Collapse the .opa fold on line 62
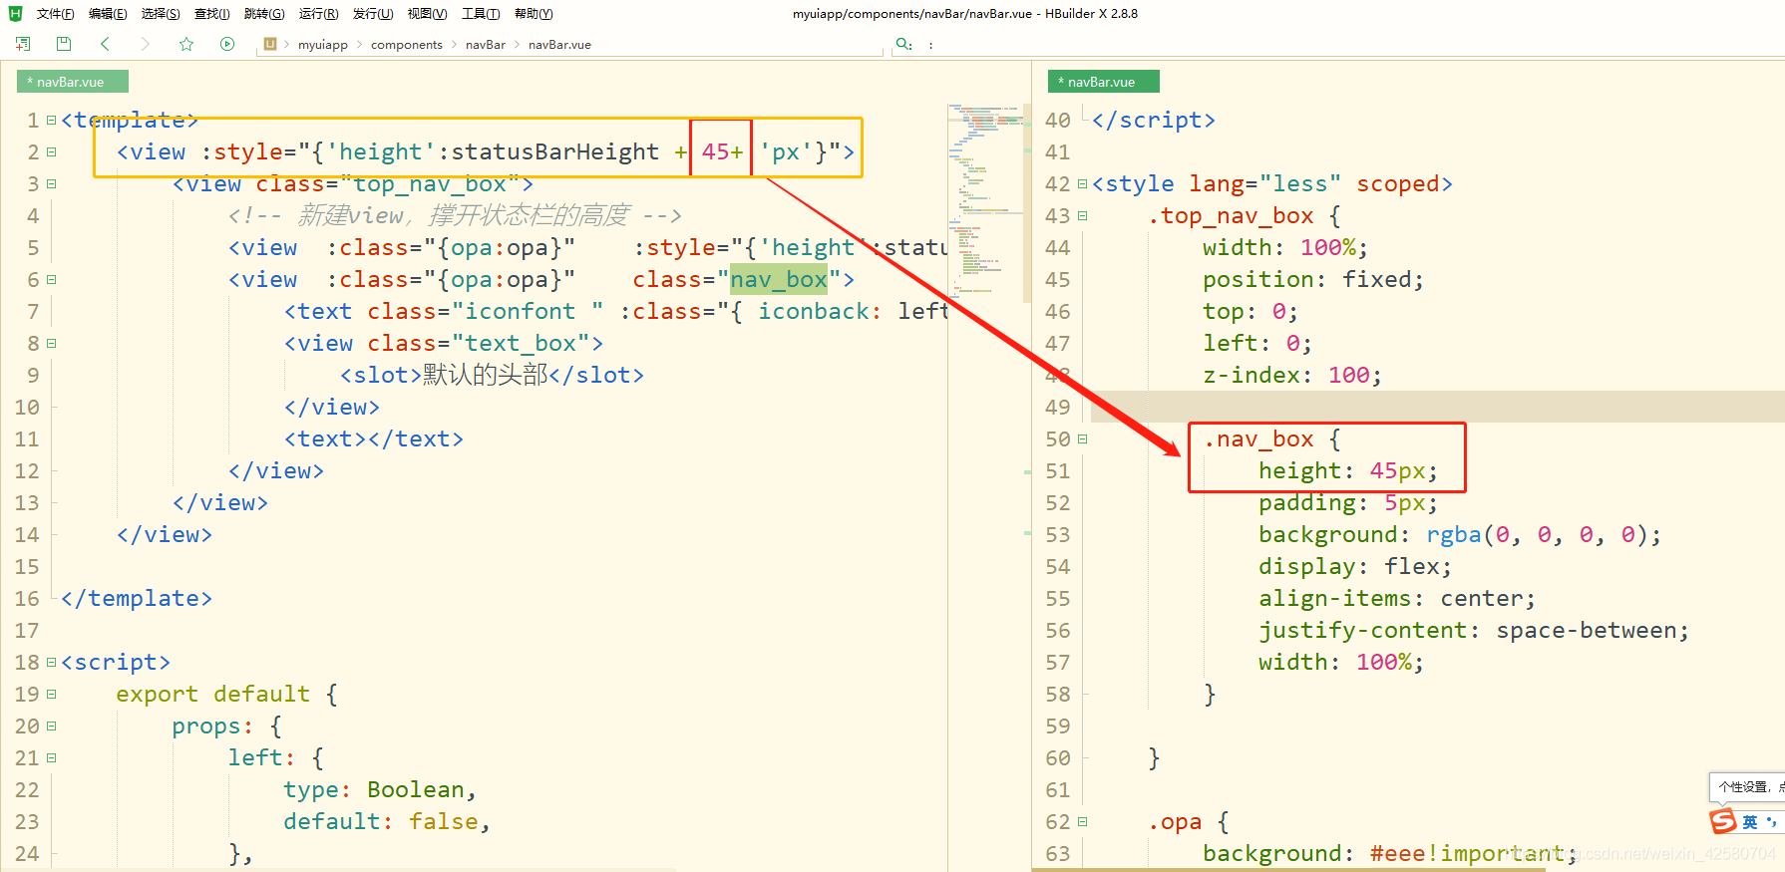Screen dimensions: 1785x872 tap(1082, 822)
